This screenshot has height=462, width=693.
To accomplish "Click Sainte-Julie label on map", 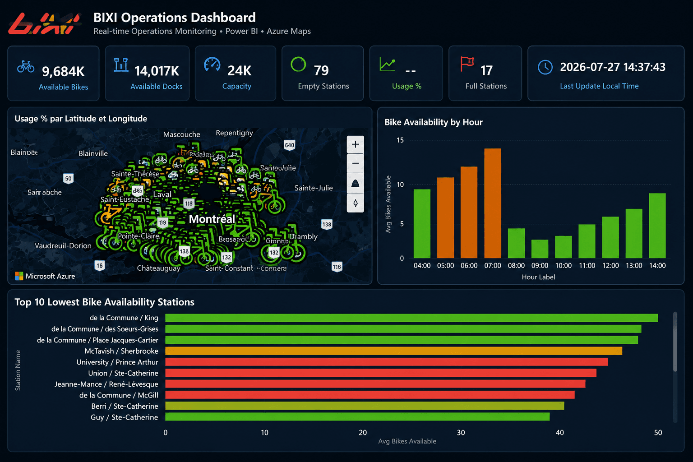I will (x=314, y=188).
